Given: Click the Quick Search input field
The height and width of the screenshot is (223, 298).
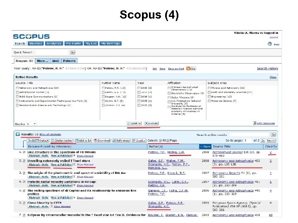Looking at the screenshot, I should click(x=52, y=52).
